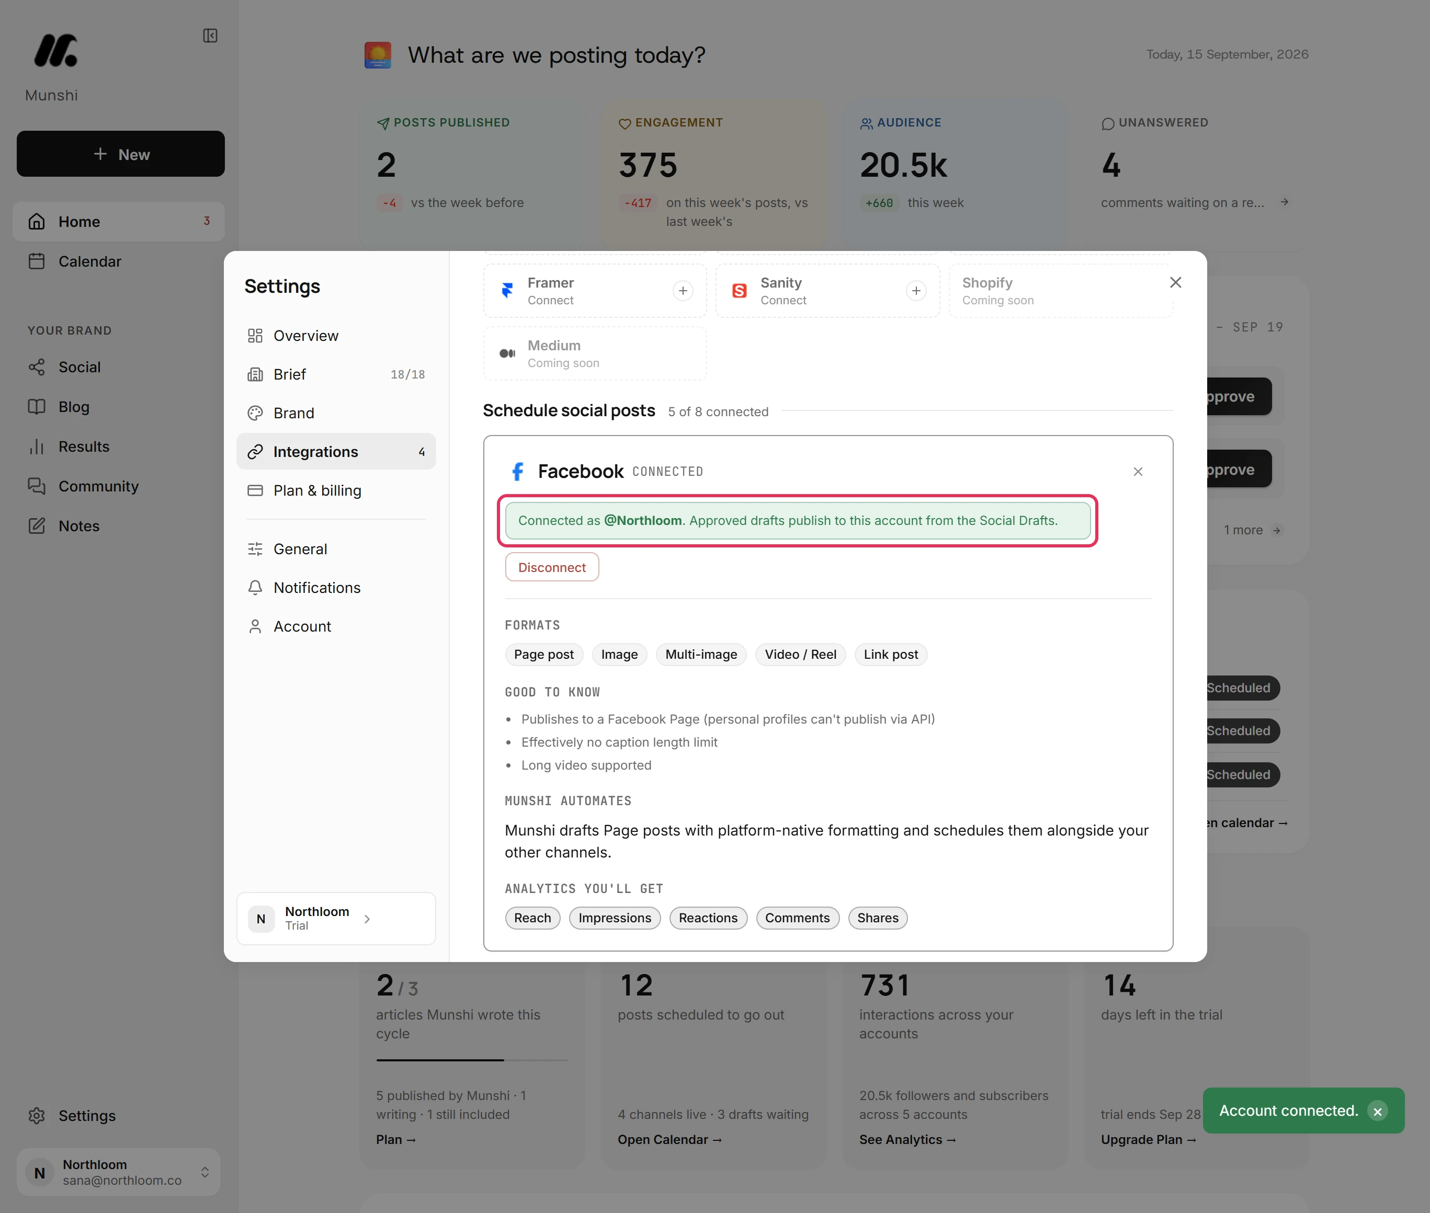Click the Brand palette icon

(x=255, y=413)
